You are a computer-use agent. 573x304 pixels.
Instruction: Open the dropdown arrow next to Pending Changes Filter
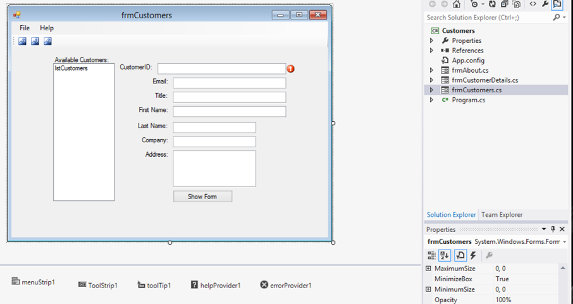pyautogui.click(x=483, y=4)
